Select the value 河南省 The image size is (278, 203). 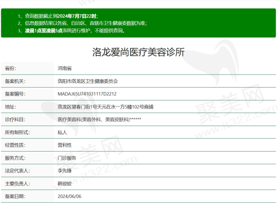(64, 68)
